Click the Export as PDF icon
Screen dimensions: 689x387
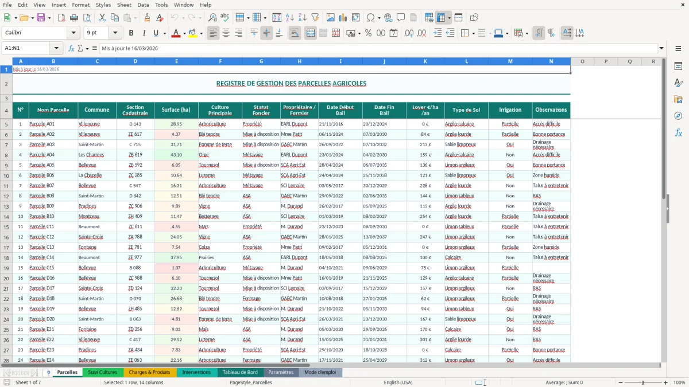point(61,18)
